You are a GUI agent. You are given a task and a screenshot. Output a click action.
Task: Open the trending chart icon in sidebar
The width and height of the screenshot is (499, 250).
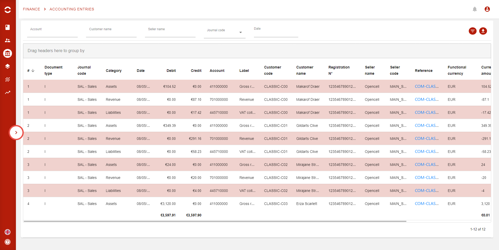click(x=8, y=92)
